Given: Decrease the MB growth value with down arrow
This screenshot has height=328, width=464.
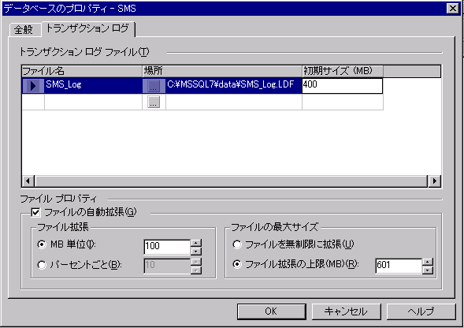Looking at the screenshot, I should (196, 252).
